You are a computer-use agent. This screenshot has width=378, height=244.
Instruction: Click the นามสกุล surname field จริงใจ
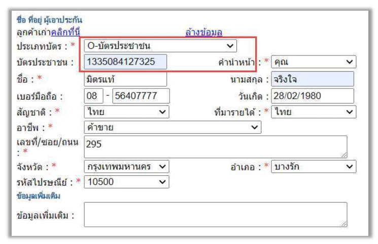click(313, 79)
